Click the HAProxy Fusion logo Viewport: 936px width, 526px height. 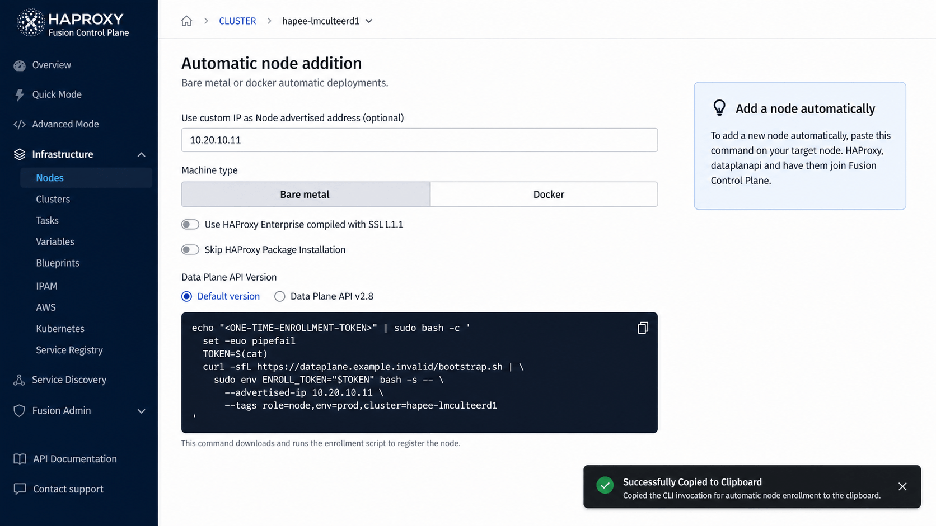(x=73, y=23)
